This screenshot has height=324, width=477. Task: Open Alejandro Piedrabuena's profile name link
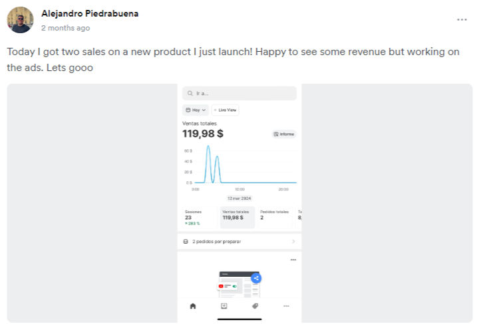(90, 13)
